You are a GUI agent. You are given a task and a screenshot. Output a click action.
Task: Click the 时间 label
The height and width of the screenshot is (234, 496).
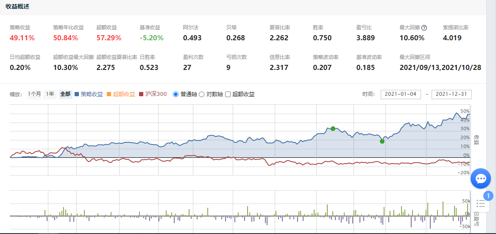(369, 94)
